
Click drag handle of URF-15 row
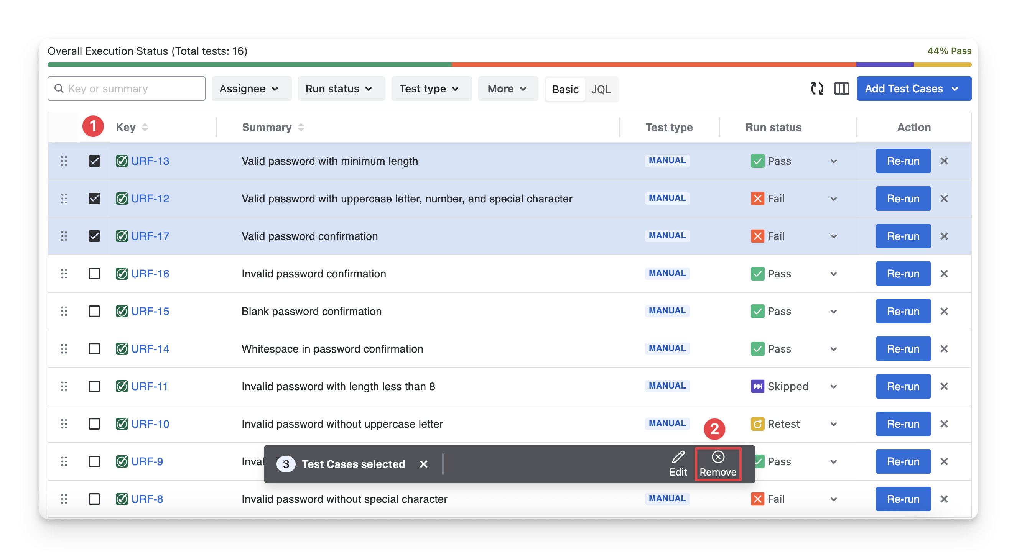64,311
